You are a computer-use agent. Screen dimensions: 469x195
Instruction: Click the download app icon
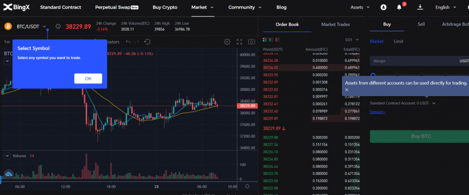click(x=420, y=7)
